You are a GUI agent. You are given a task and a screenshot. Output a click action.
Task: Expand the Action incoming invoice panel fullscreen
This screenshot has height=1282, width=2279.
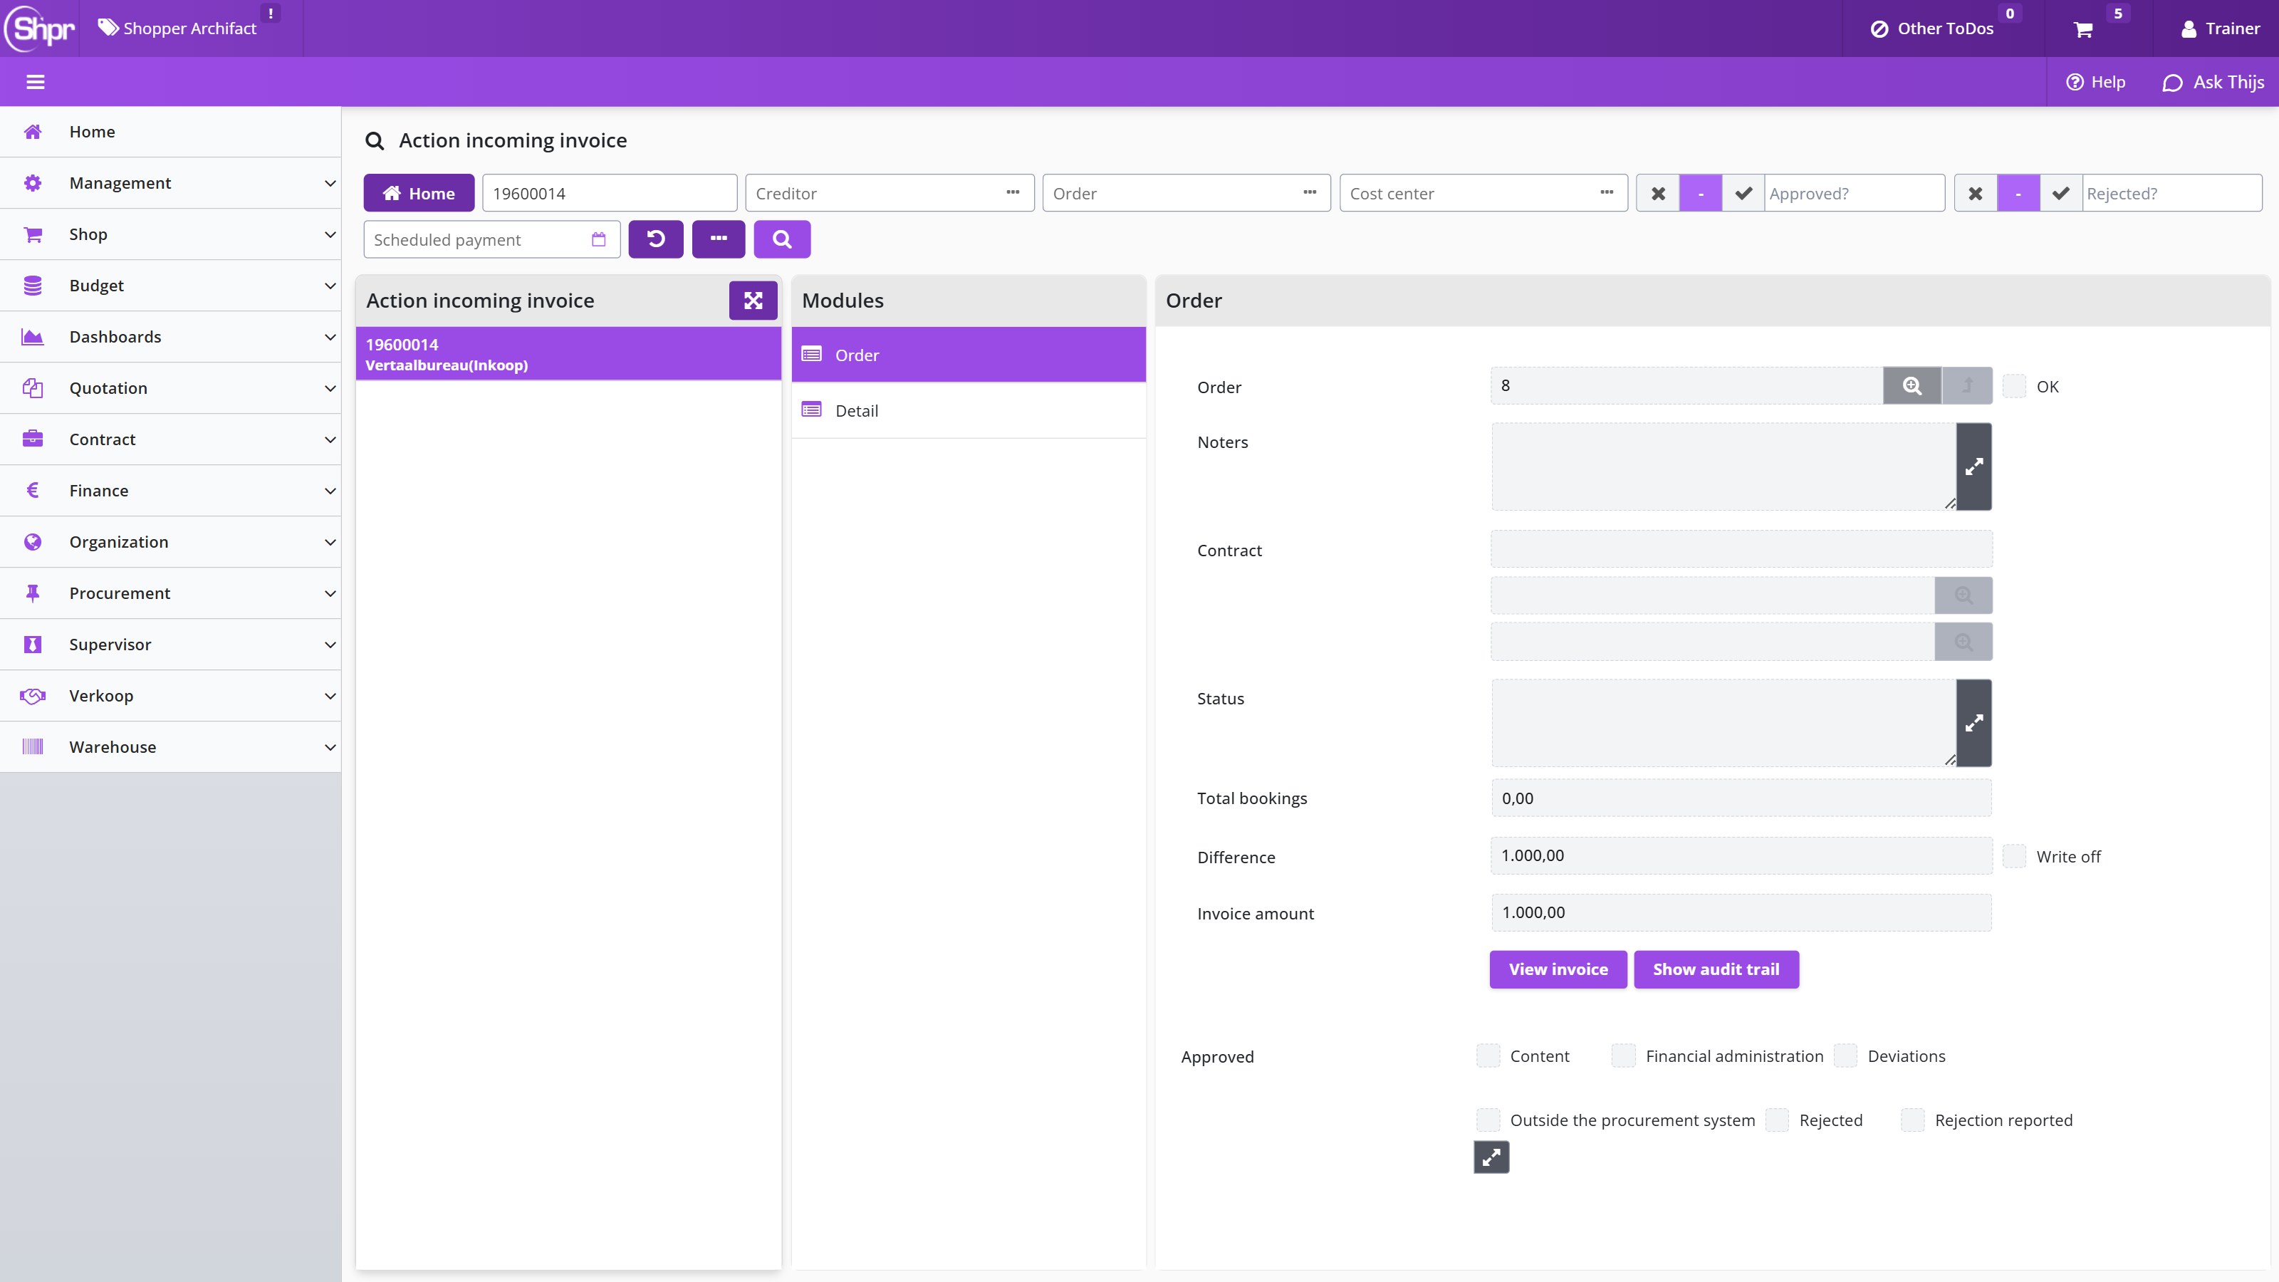tap(753, 301)
